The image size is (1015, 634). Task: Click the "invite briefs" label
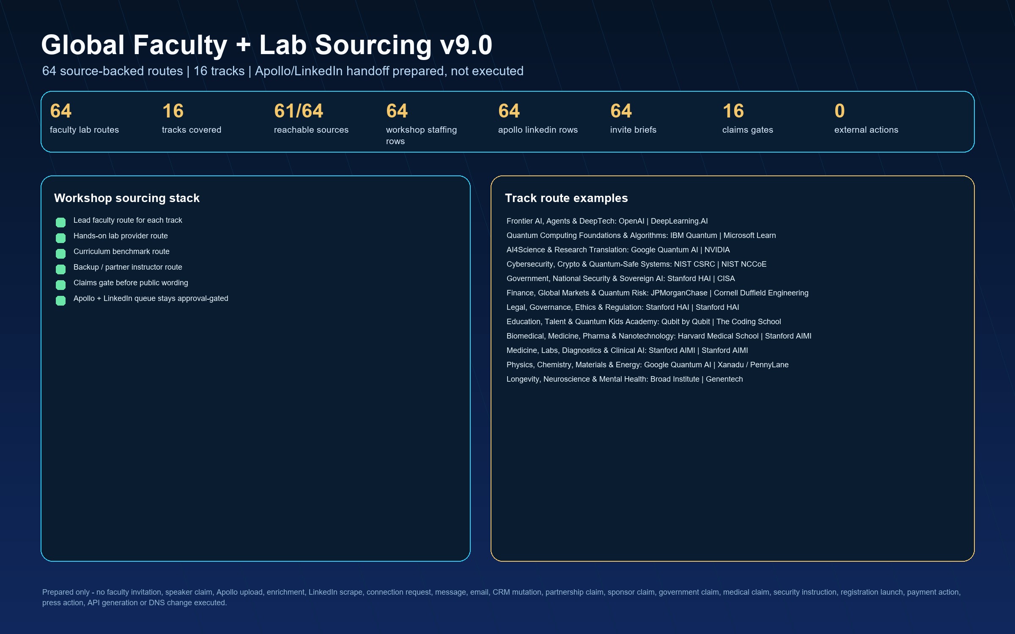point(633,130)
